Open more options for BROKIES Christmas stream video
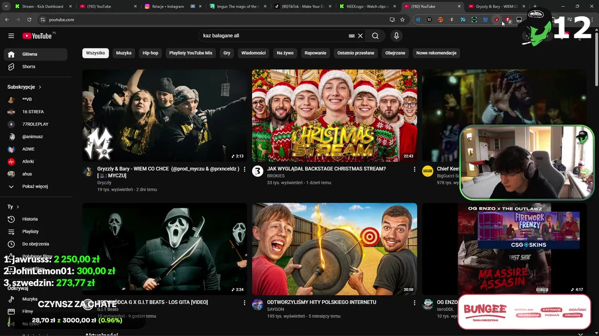 pos(414,169)
